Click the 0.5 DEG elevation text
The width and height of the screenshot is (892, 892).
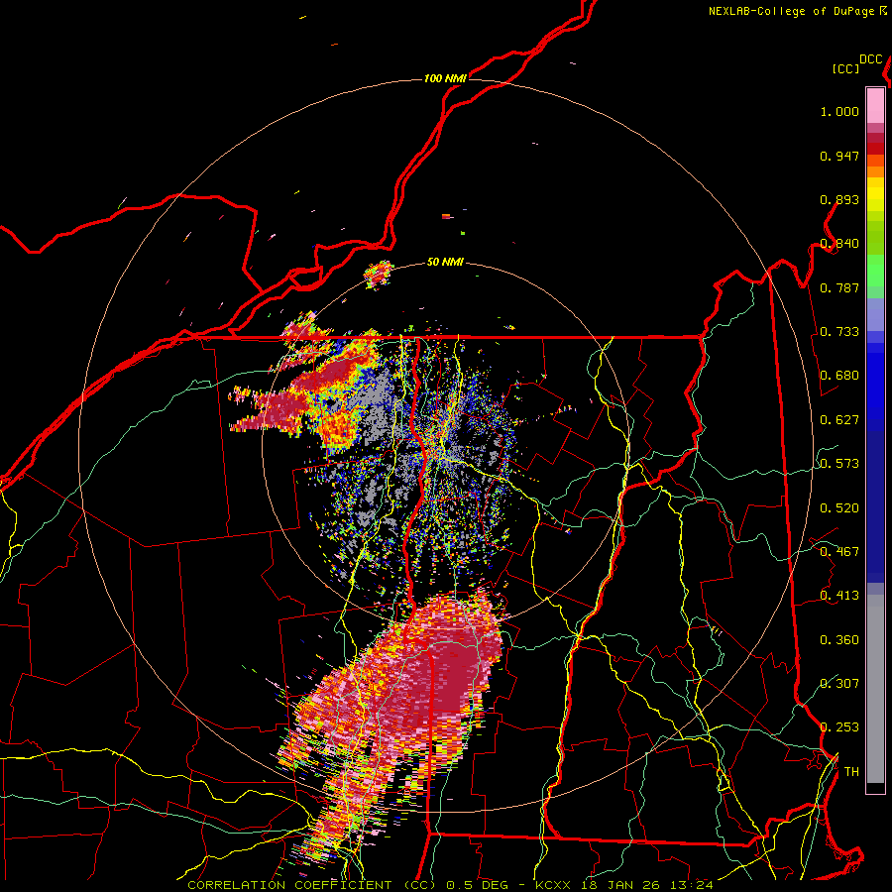tap(479, 885)
